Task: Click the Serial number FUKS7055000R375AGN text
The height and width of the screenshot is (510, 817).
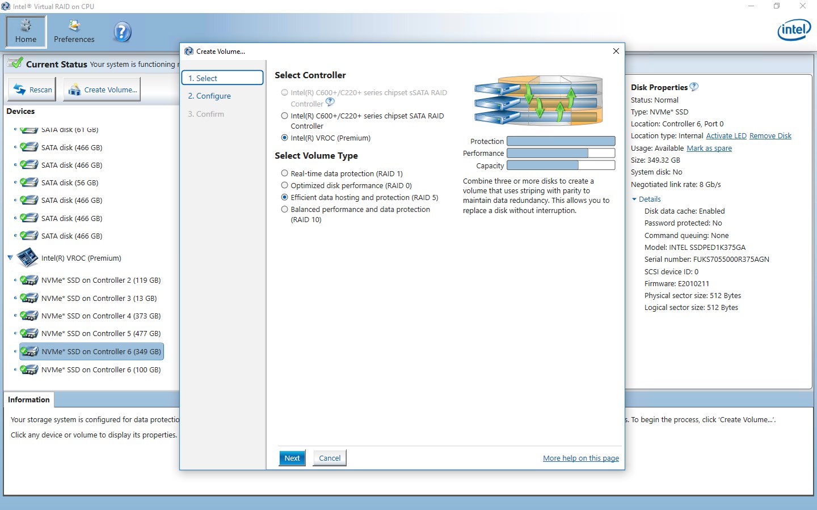Action: 707,260
